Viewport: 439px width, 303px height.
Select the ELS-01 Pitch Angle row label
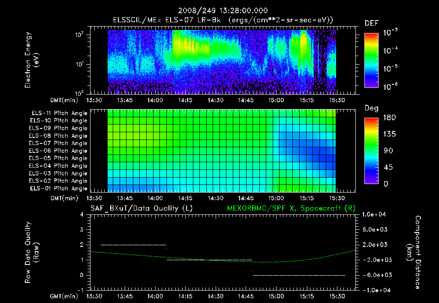59,188
